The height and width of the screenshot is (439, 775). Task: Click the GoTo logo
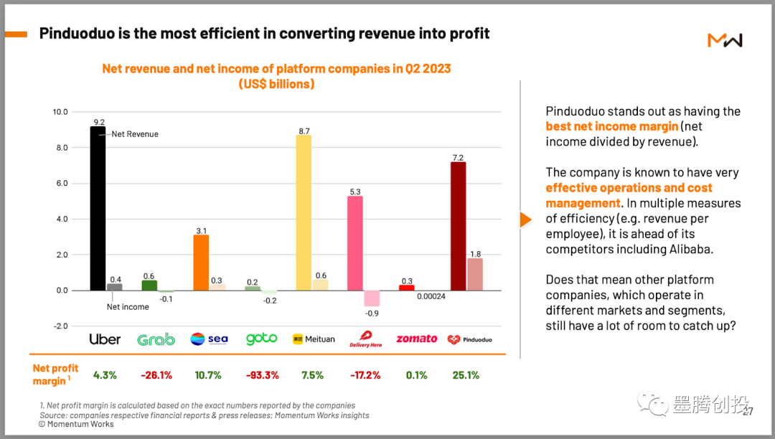coord(261,339)
